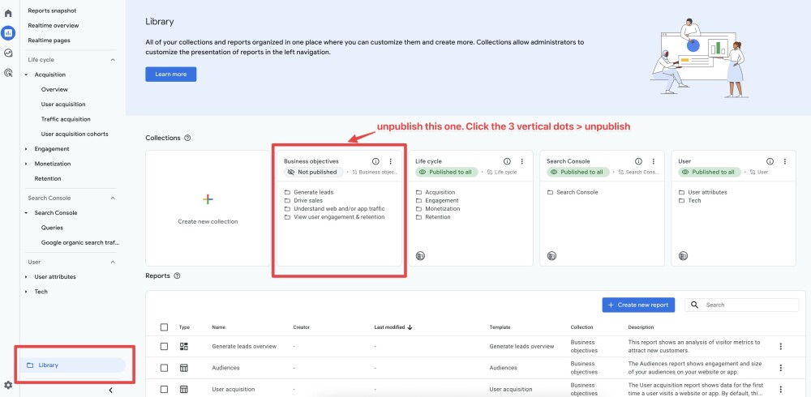
Task: Click the help icon beside Collections
Action: (188, 138)
